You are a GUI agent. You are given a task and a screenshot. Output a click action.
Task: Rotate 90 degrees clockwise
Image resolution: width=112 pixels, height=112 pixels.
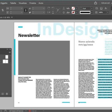pyautogui.click(x=49, y=8)
